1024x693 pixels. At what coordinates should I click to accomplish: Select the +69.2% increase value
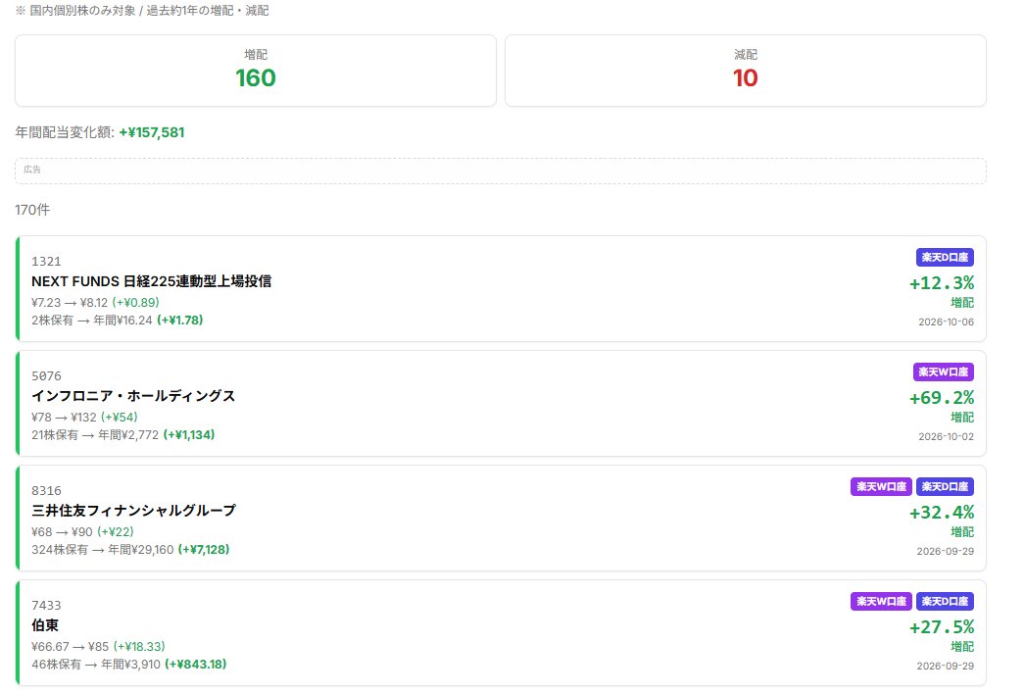pos(942,398)
